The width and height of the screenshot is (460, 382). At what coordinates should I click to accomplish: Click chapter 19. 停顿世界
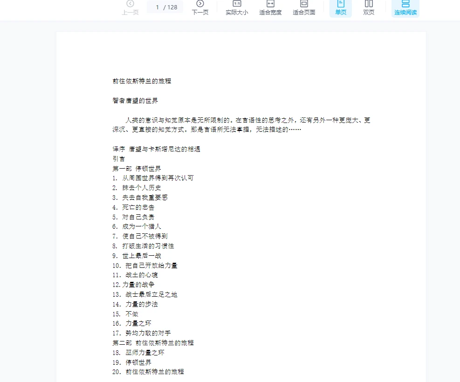point(132,362)
